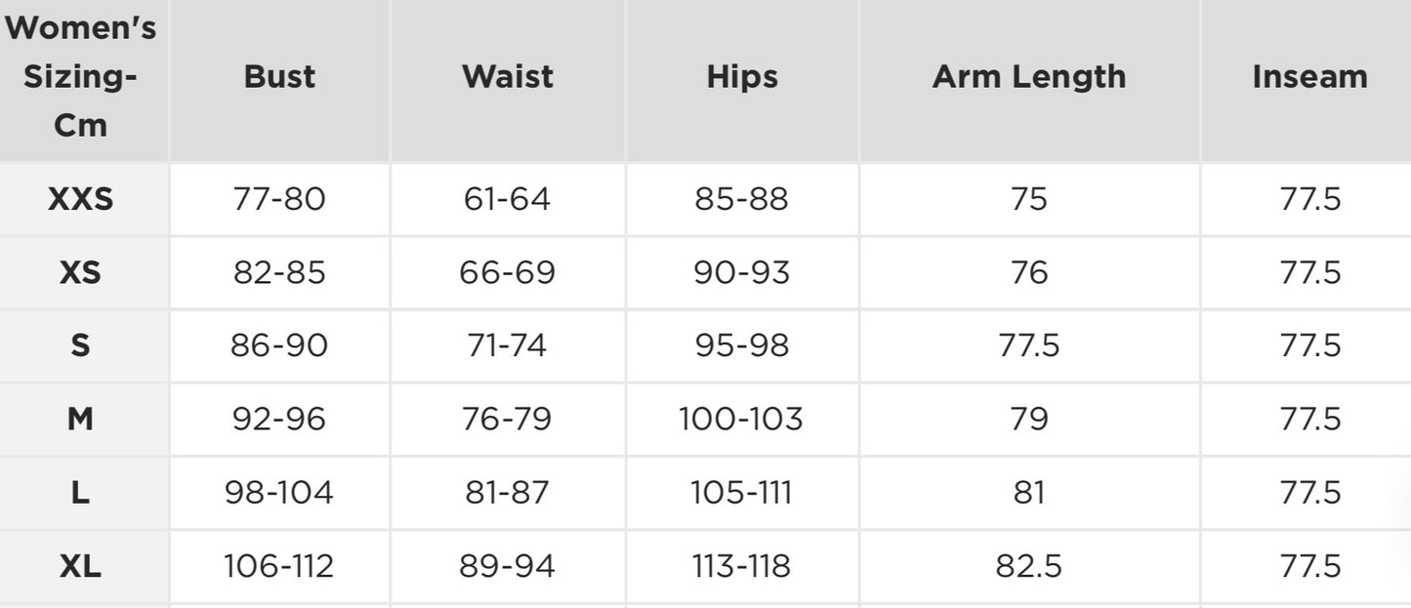Select the 89-94 waist measurement cell
Viewport: 1411px width, 608px height.
pyautogui.click(x=508, y=566)
